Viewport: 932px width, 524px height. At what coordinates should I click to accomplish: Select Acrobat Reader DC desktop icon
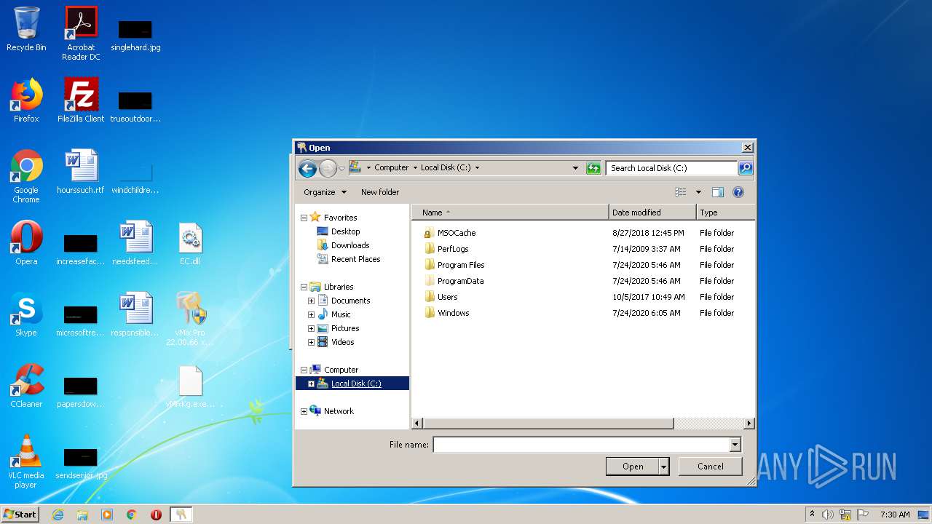[81, 33]
